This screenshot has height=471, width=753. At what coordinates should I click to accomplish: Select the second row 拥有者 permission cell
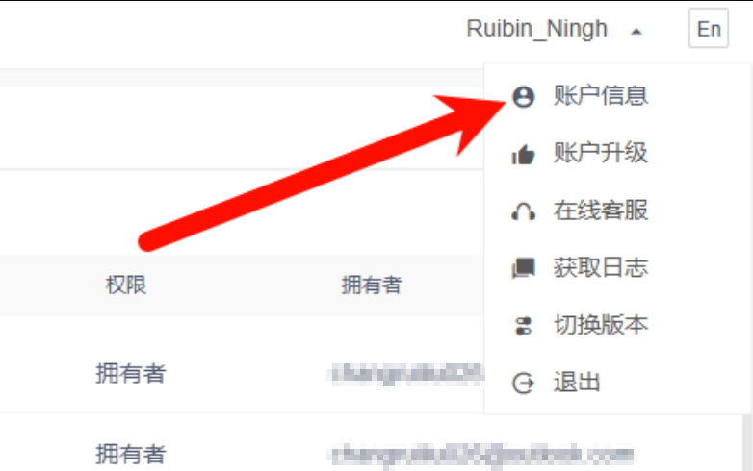pyautogui.click(x=131, y=455)
